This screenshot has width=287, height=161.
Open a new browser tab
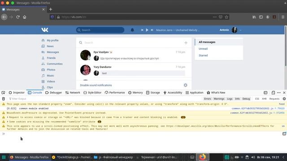[51, 9]
